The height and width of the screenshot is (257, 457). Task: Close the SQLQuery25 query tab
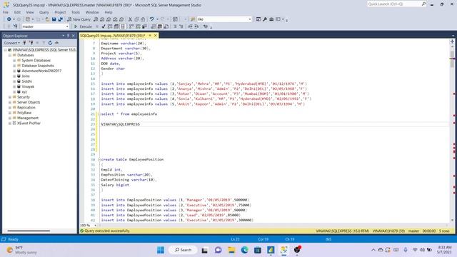point(156,36)
